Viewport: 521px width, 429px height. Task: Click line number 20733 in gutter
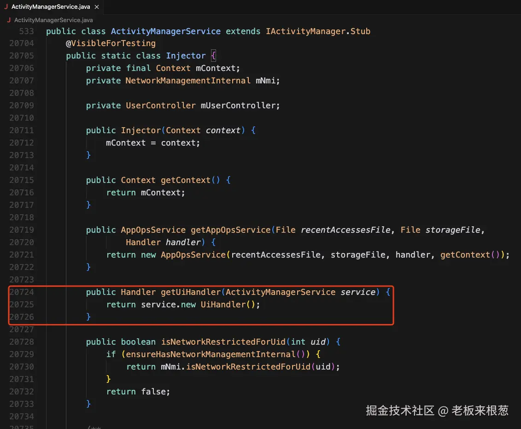pos(22,404)
